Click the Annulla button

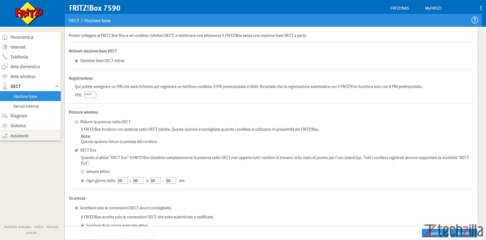click(464, 233)
